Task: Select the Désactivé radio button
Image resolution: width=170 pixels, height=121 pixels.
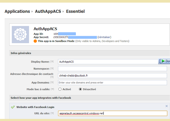Action: [x=80, y=89]
